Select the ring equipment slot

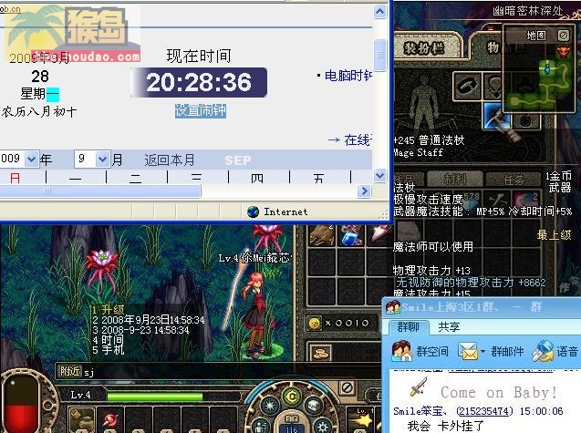click(x=526, y=120)
